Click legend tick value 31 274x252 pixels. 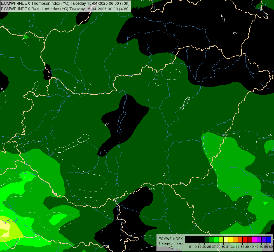(228, 247)
